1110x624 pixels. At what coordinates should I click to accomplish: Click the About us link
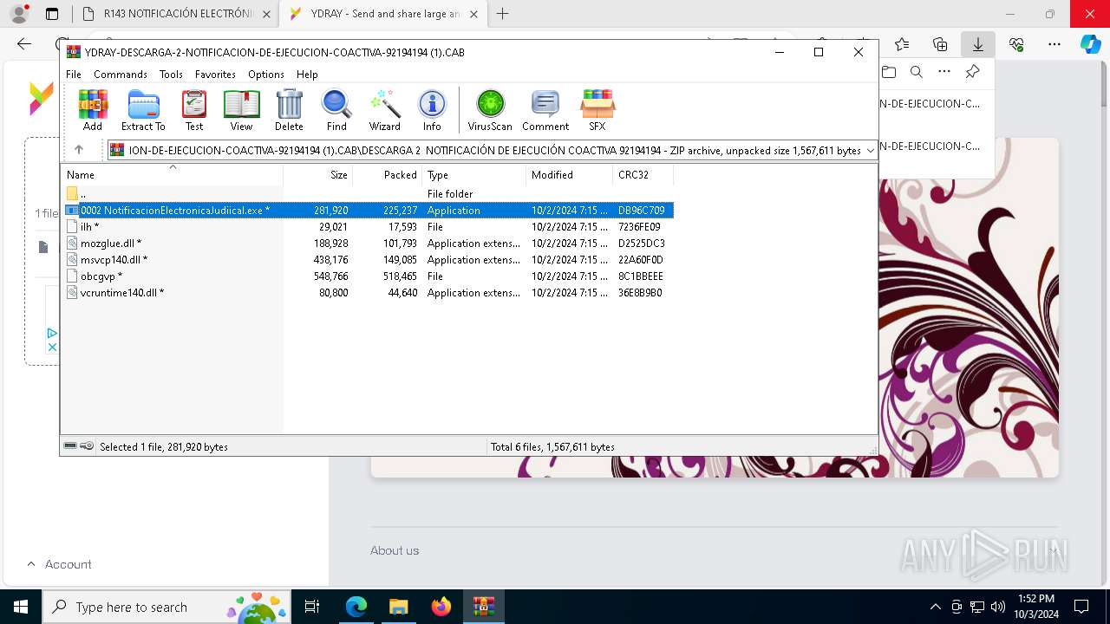(395, 550)
